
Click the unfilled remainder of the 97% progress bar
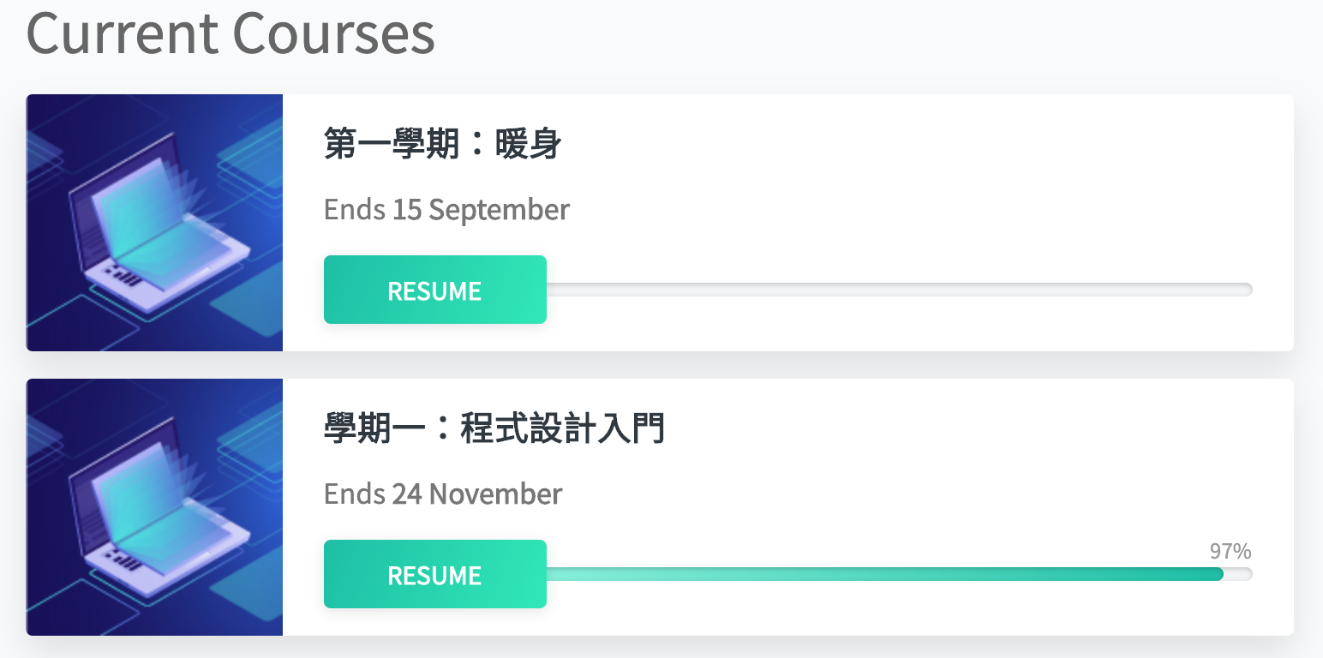(1238, 574)
